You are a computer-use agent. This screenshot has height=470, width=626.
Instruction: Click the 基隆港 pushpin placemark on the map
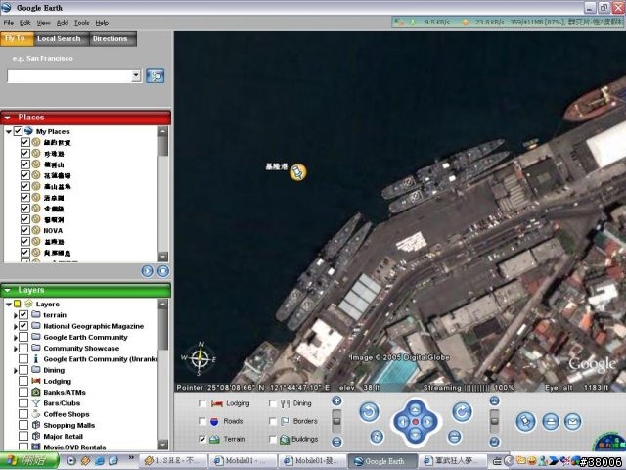[x=297, y=172]
